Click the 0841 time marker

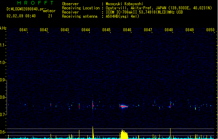tap(23, 30)
